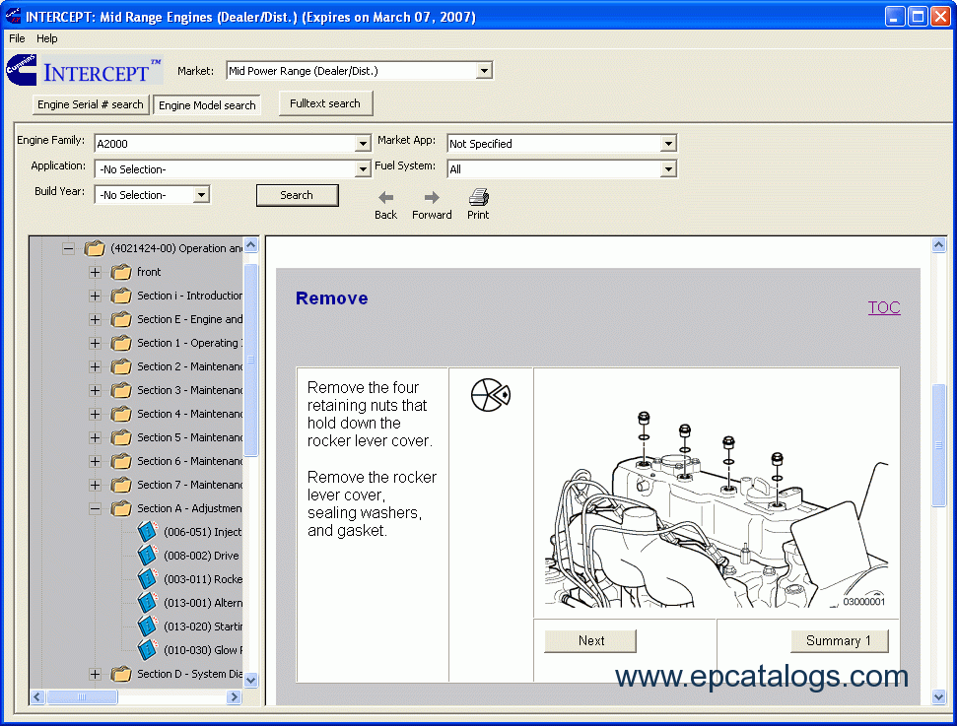The width and height of the screenshot is (957, 726).
Task: Click the tree panel horizontal scrollbar thumb
Action: (x=82, y=696)
